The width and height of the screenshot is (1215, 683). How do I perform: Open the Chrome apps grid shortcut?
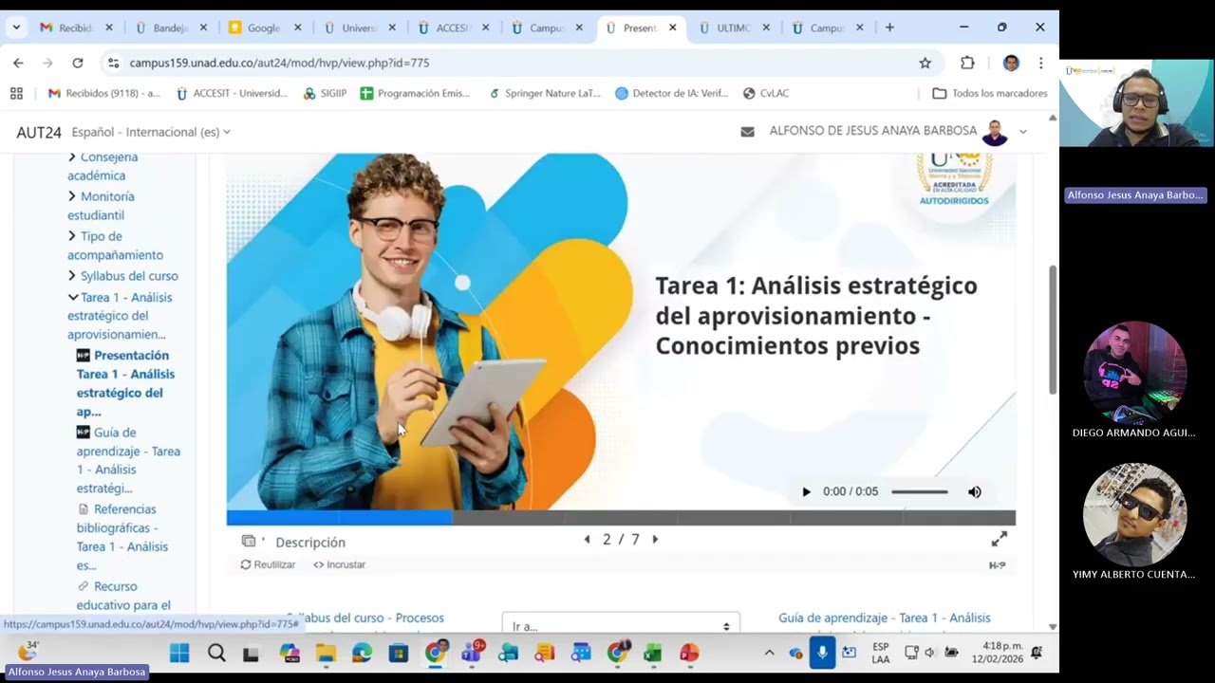tap(16, 93)
